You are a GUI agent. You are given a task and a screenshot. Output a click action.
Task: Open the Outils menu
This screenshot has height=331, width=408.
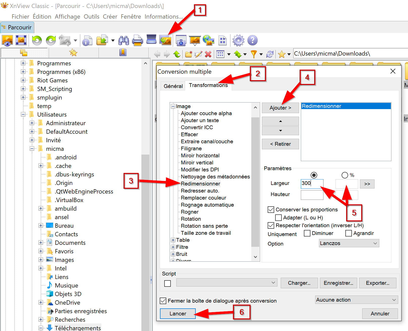[x=91, y=17]
